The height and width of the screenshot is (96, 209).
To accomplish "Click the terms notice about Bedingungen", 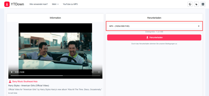I will [154, 44].
